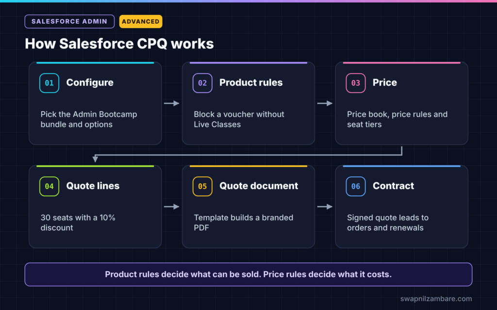Click text Signed quote leads to orders and renewals

(x=388, y=223)
